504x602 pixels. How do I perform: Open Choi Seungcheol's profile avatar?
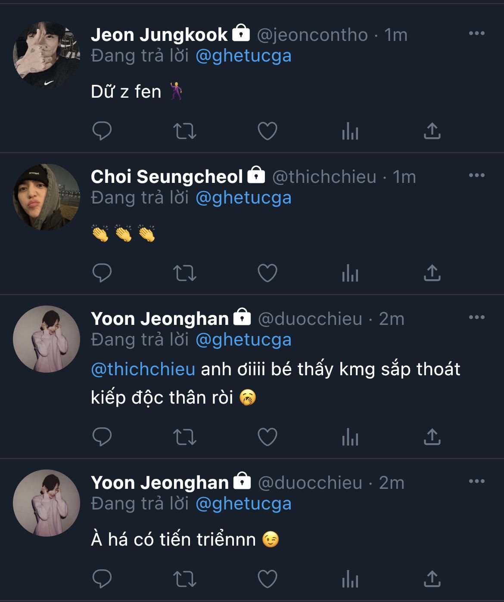pos(47,197)
